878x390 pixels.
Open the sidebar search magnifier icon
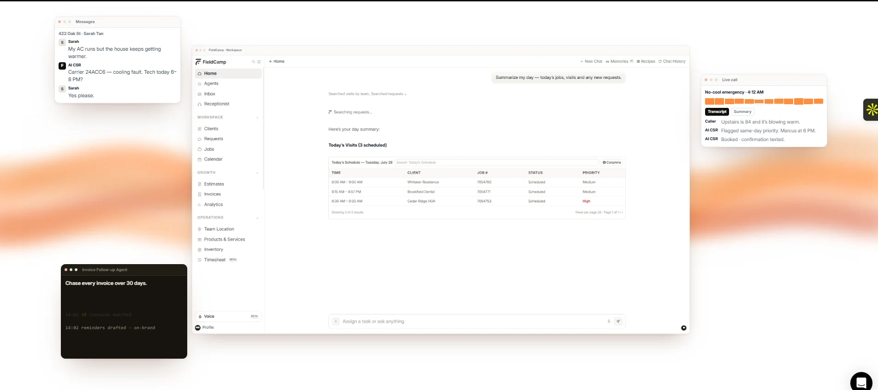[253, 62]
